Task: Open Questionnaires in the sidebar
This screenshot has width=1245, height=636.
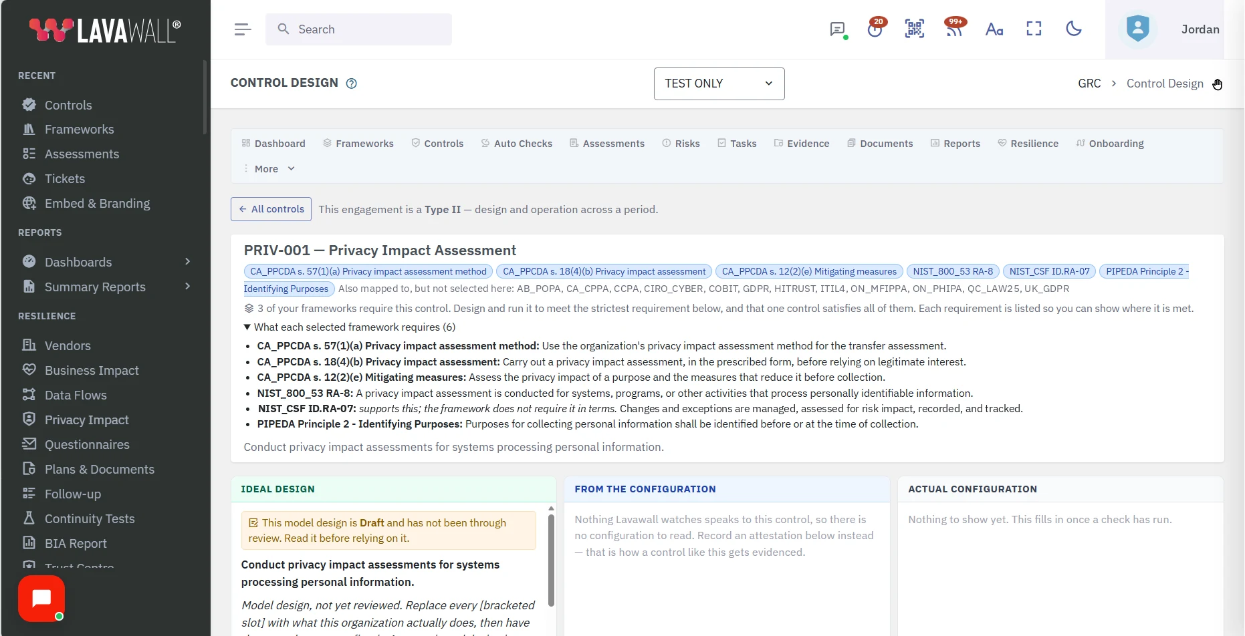Action: tap(87, 444)
